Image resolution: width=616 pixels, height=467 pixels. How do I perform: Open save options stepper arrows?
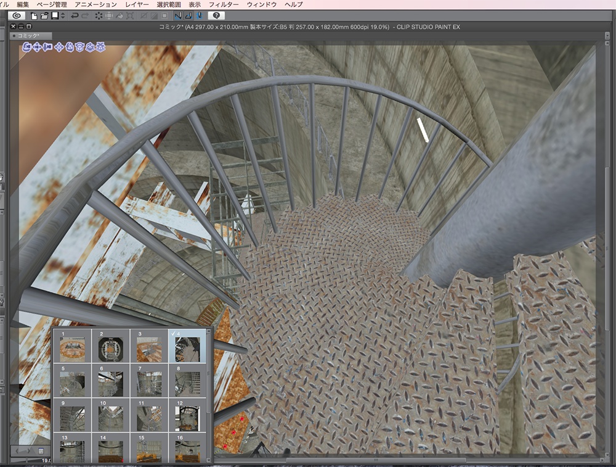click(62, 16)
